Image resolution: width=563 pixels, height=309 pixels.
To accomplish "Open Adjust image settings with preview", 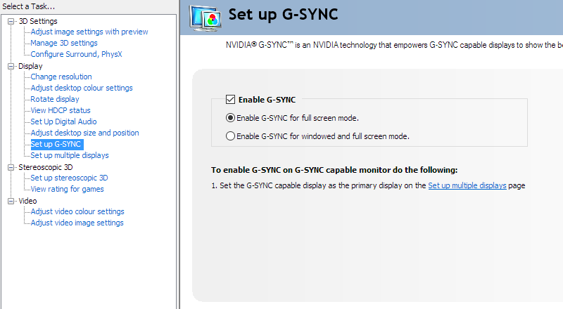I will click(x=89, y=32).
